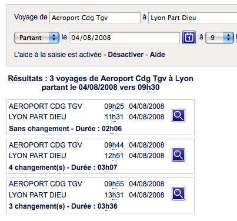Open the Partant departure/arrival dropdown

tap(36, 38)
